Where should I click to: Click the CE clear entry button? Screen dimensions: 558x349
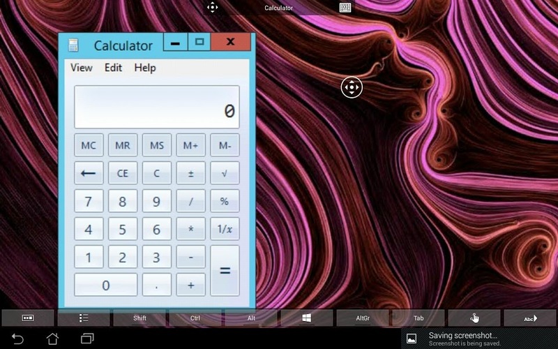coord(123,173)
